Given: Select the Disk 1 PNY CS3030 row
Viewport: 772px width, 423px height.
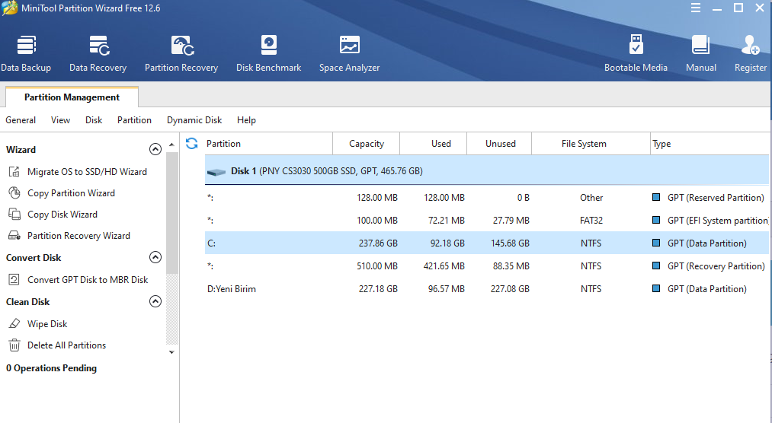Looking at the screenshot, I should click(x=488, y=171).
